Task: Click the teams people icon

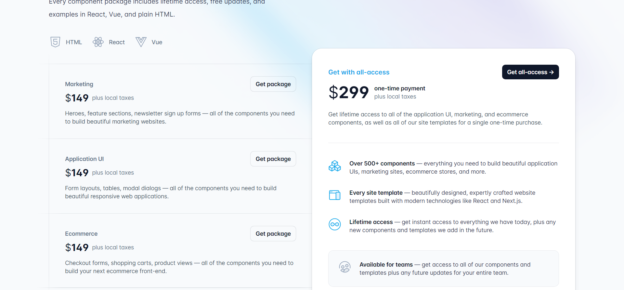Action: pos(345,267)
